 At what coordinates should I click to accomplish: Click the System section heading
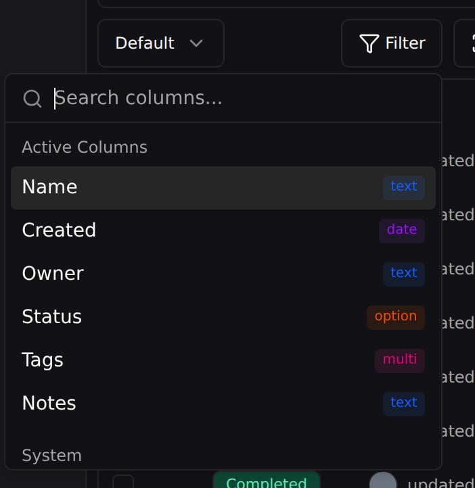(x=51, y=456)
